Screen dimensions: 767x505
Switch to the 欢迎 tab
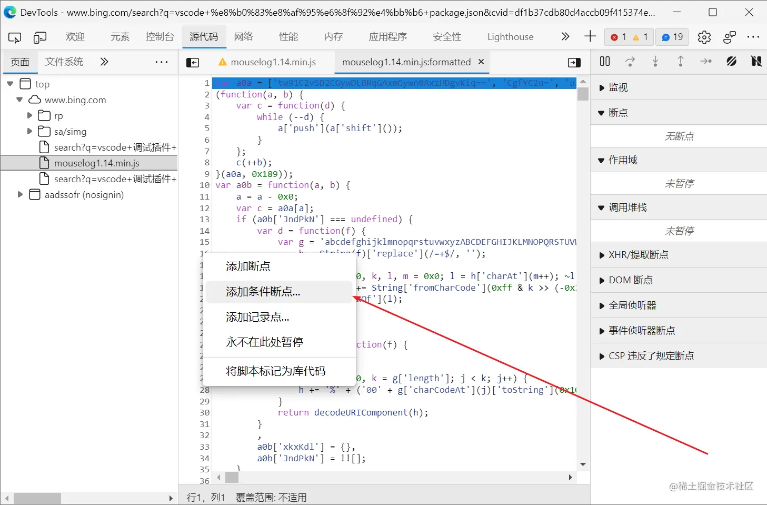(x=75, y=37)
